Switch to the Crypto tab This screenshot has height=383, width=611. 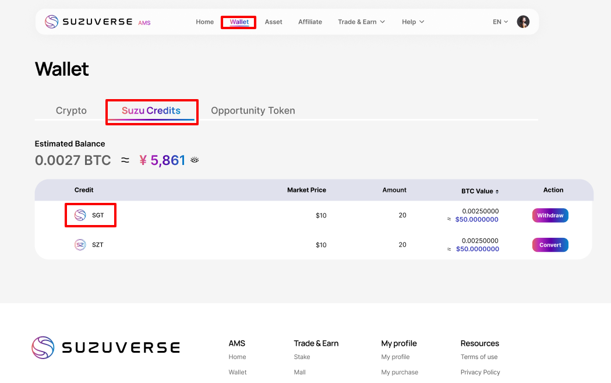pyautogui.click(x=71, y=111)
